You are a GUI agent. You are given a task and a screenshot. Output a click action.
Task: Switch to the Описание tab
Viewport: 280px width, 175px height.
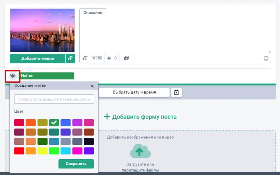pyautogui.click(x=93, y=12)
